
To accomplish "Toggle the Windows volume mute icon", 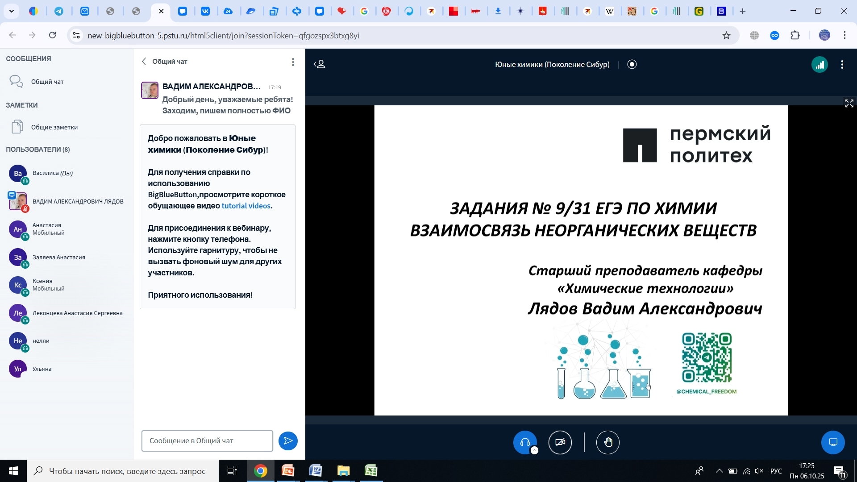I will coord(759,471).
